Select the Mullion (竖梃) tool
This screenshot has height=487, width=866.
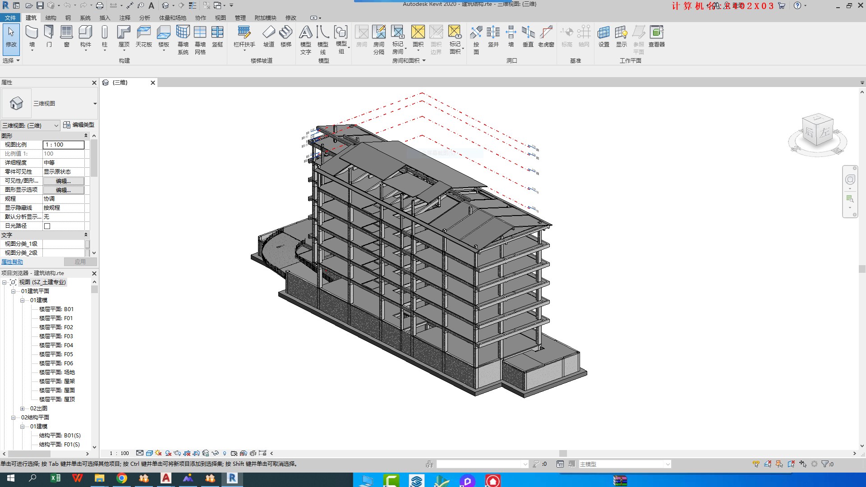point(217,36)
